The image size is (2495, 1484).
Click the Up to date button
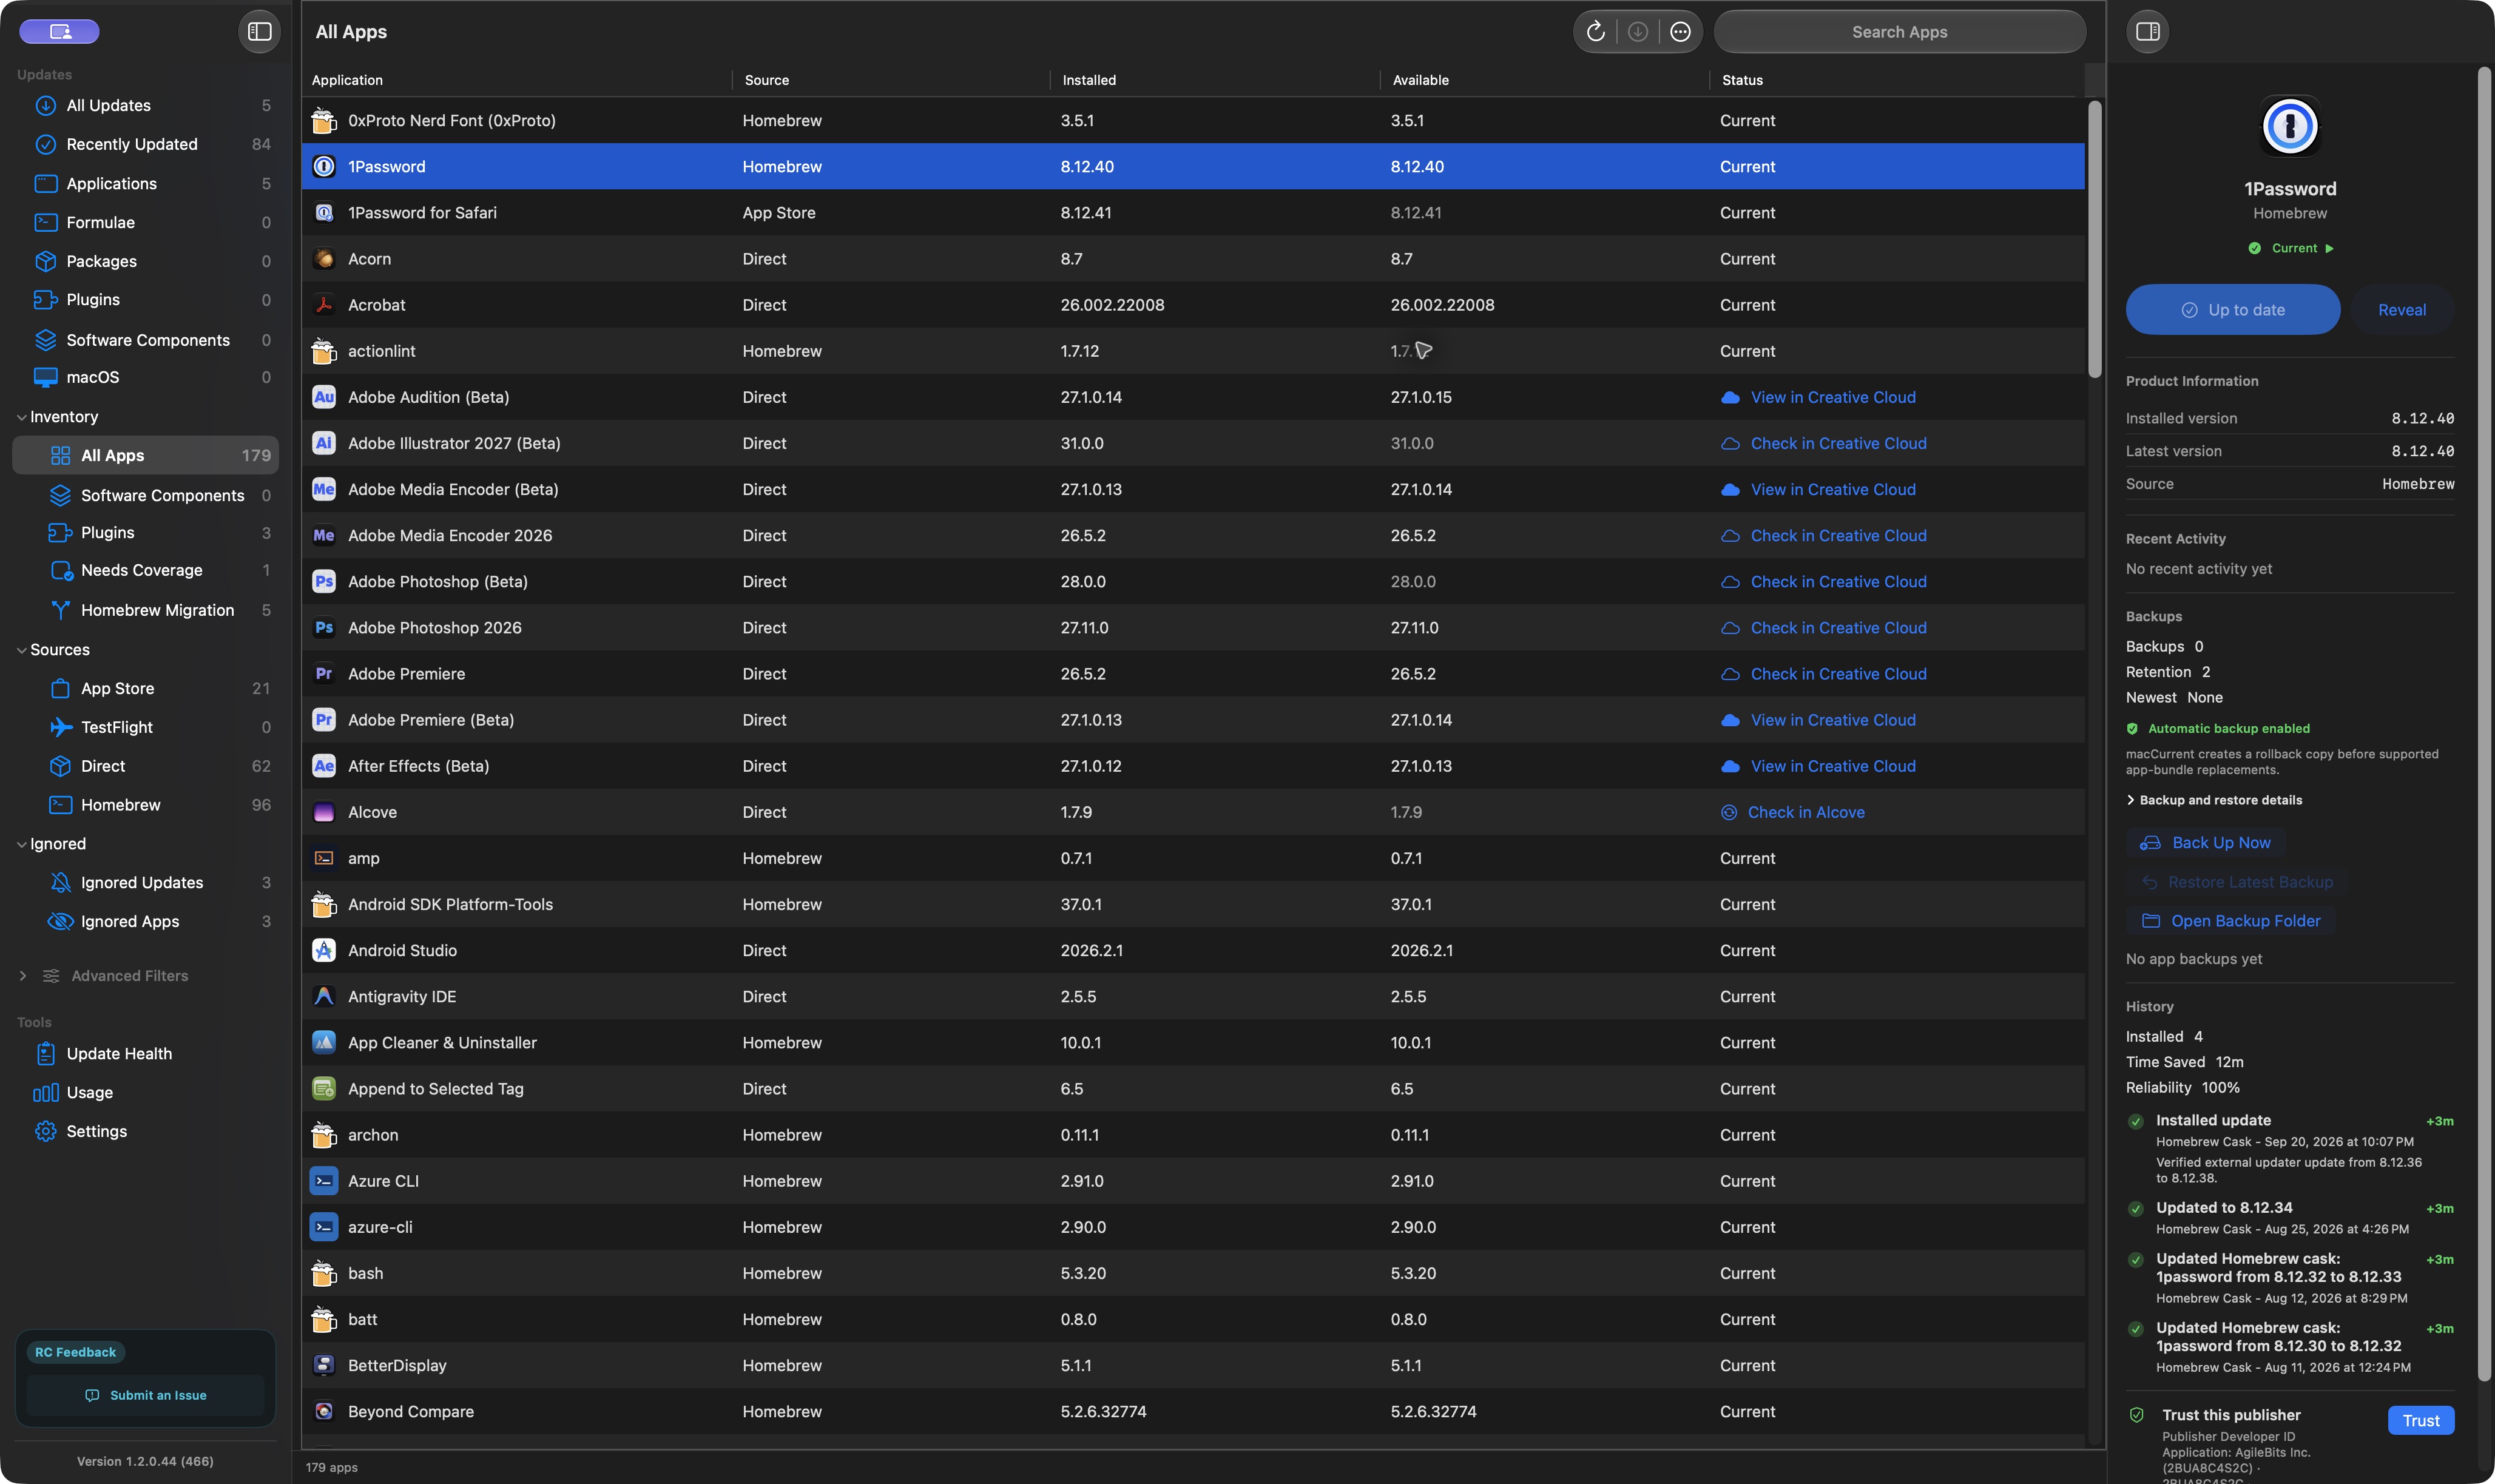(x=2232, y=310)
